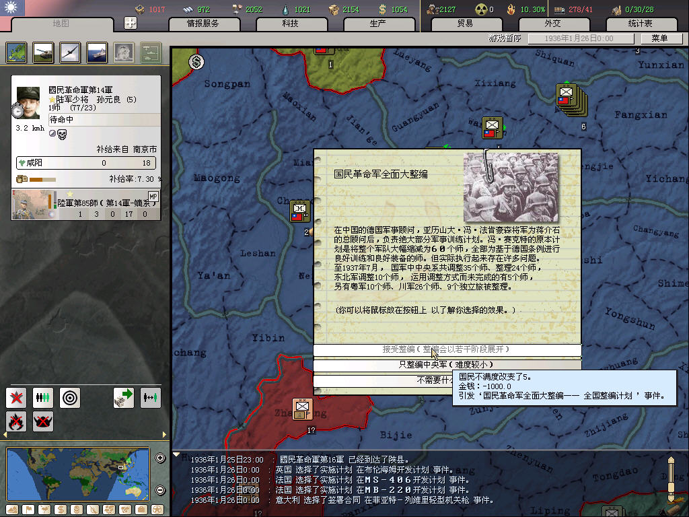Click the manpower value 2127
The image size is (689, 517).
[447, 9]
